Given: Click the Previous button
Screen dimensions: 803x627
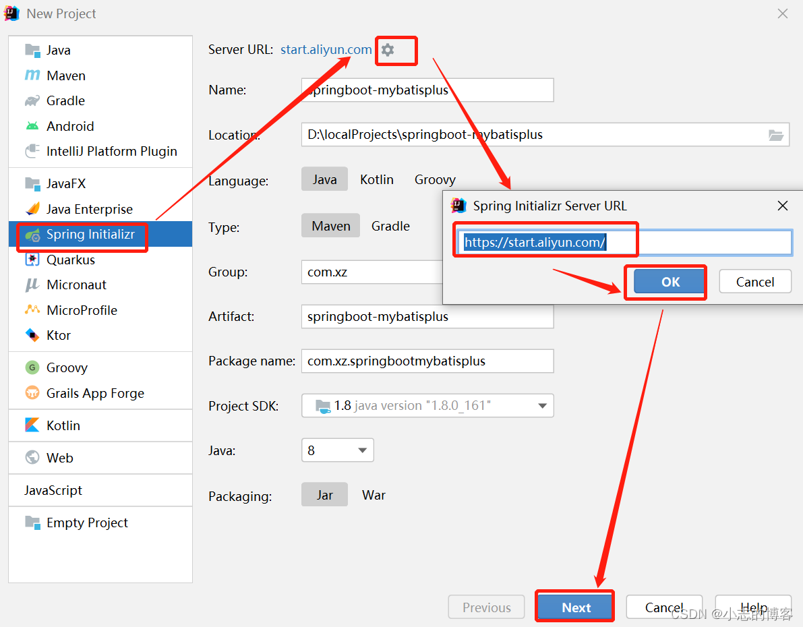Looking at the screenshot, I should [x=487, y=607].
